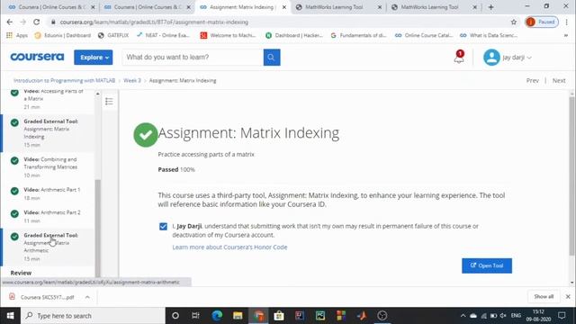
Task: Click the Coursera logo
Action: 37,57
